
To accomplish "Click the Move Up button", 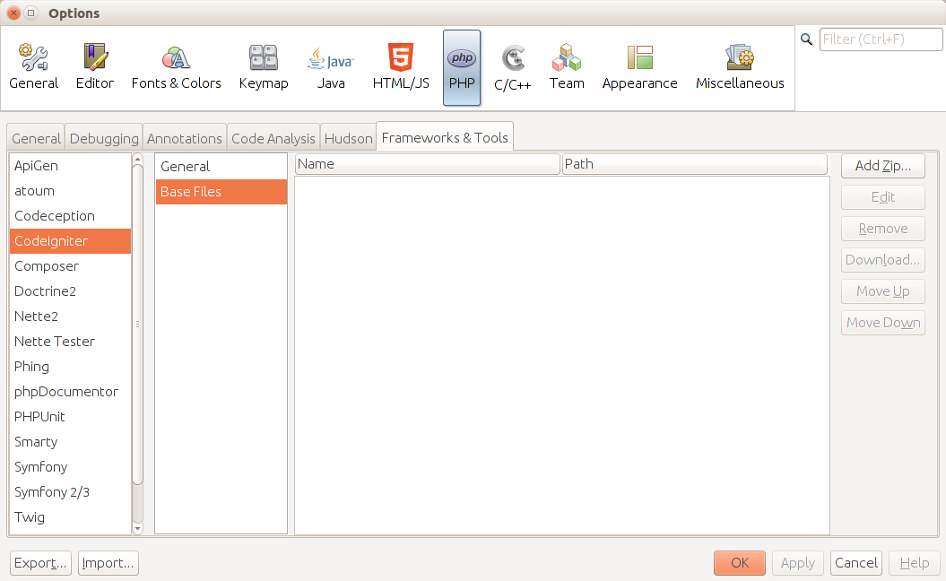I will 882,291.
